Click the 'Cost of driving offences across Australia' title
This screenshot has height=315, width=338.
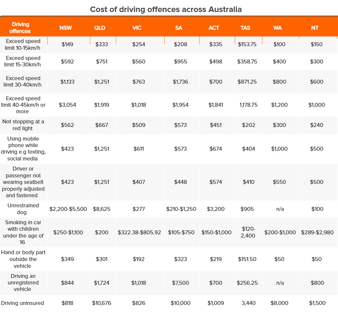166,9
